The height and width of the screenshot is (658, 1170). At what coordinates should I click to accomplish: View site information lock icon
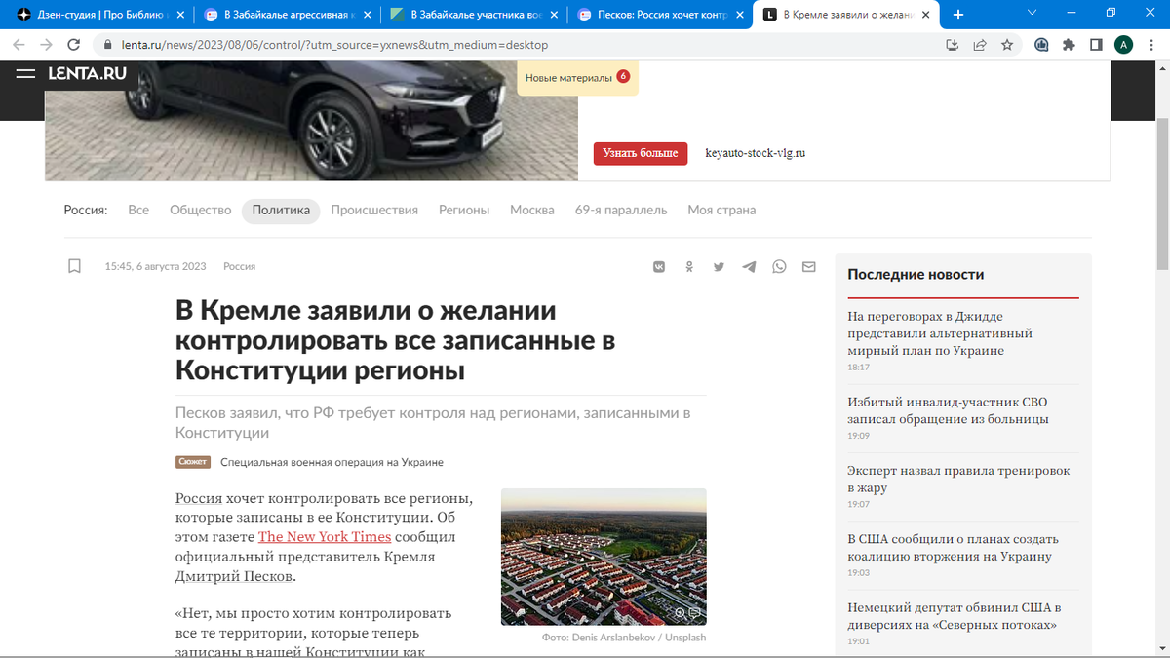coord(106,45)
